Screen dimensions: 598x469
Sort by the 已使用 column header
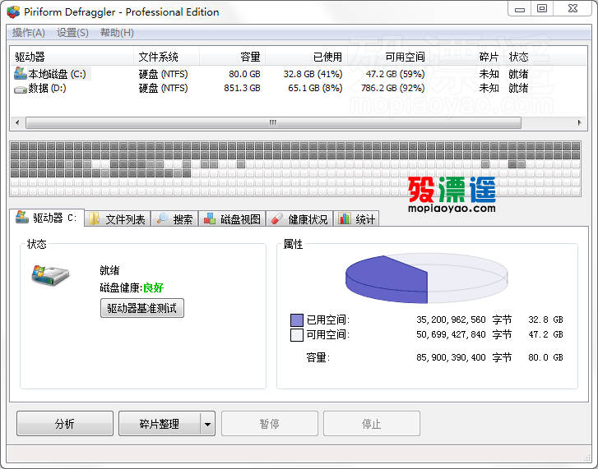(x=306, y=57)
